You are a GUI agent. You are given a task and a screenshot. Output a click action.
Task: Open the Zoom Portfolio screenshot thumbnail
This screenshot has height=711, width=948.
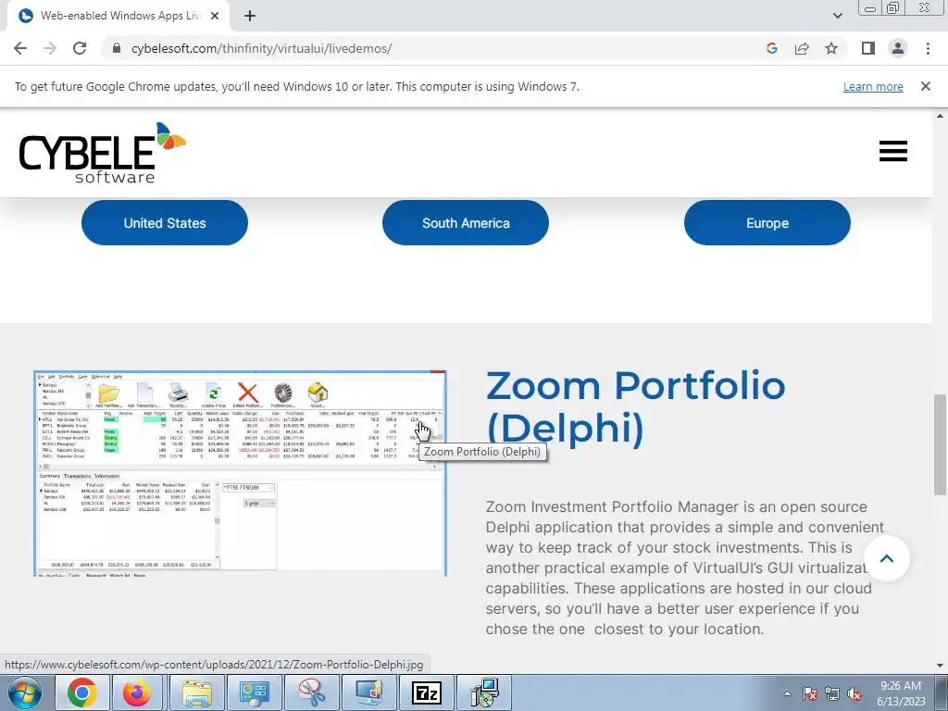[x=240, y=473]
